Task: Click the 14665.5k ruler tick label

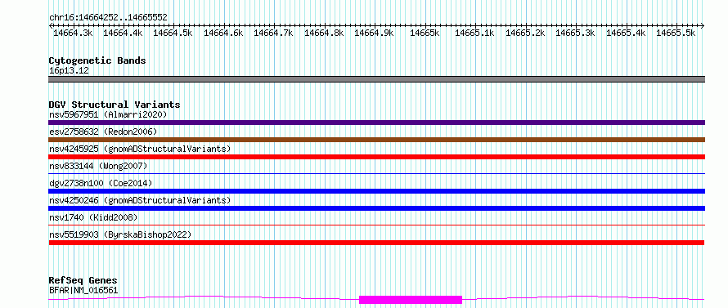Action: 676,33
